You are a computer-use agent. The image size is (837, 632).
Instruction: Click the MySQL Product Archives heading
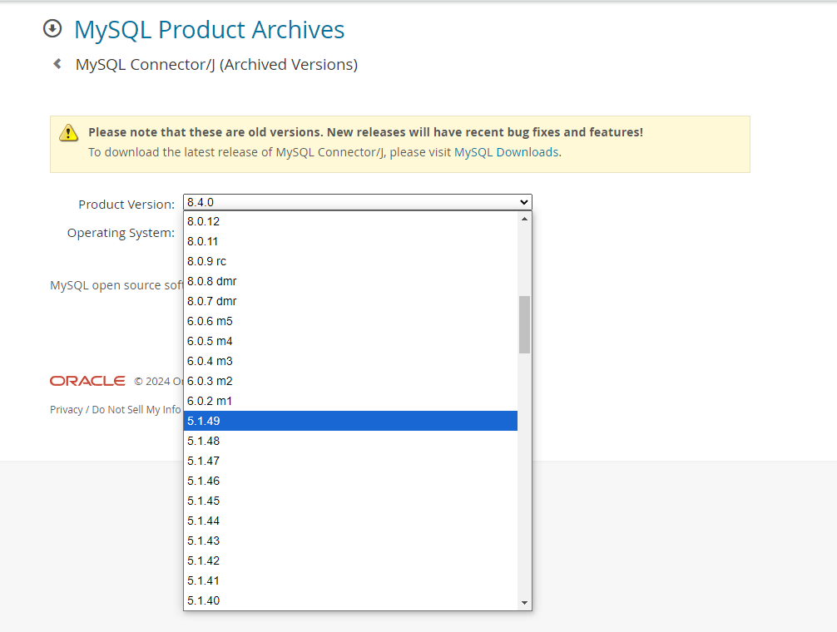click(x=209, y=30)
